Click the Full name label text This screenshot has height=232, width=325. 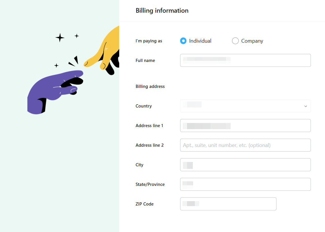coord(145,61)
